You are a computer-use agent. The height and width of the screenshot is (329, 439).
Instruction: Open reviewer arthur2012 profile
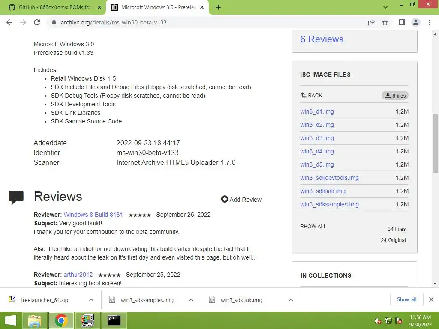click(x=78, y=275)
